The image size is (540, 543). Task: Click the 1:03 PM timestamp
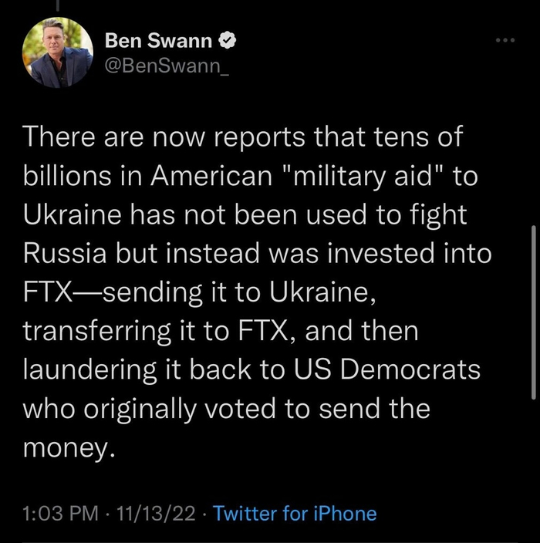tap(59, 513)
